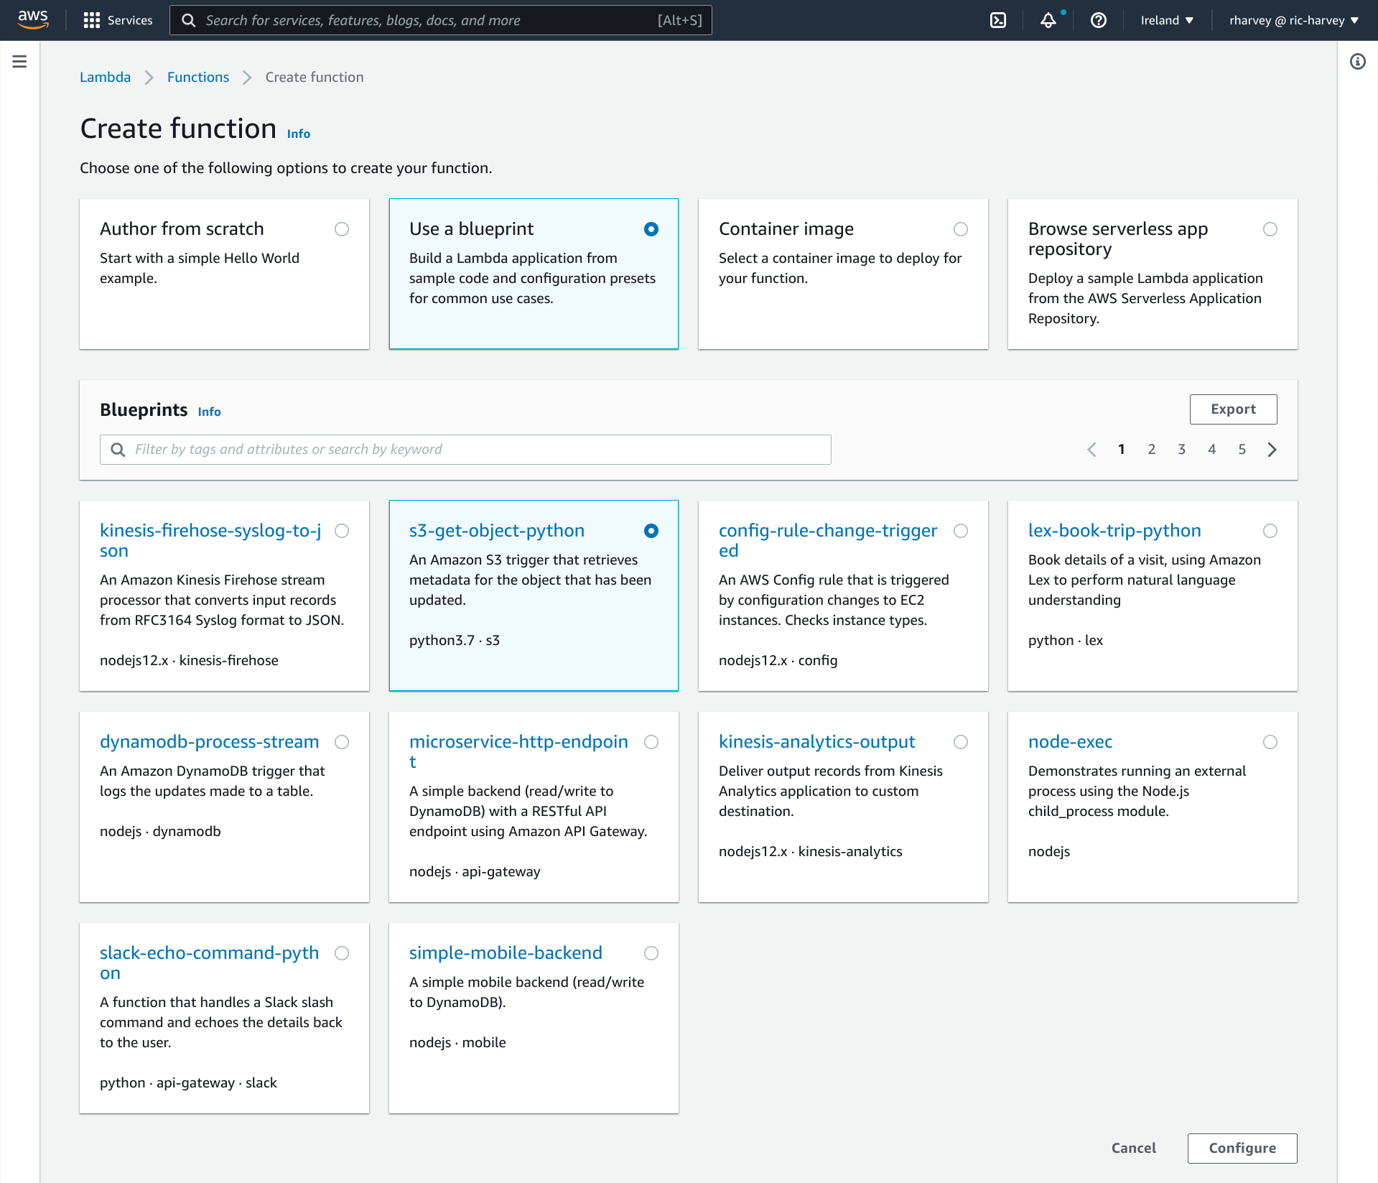Image resolution: width=1378 pixels, height=1183 pixels.
Task: Go to blueprints page 3
Action: click(x=1182, y=450)
